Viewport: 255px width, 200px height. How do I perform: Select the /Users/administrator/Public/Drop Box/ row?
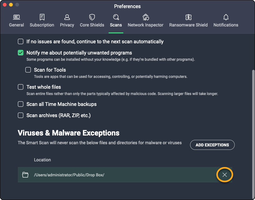(125, 175)
